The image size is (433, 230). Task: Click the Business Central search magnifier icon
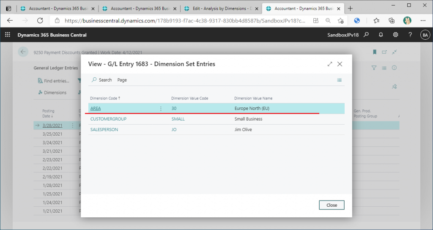(366, 35)
